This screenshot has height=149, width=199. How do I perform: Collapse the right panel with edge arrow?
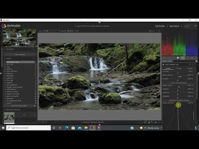point(198,74)
